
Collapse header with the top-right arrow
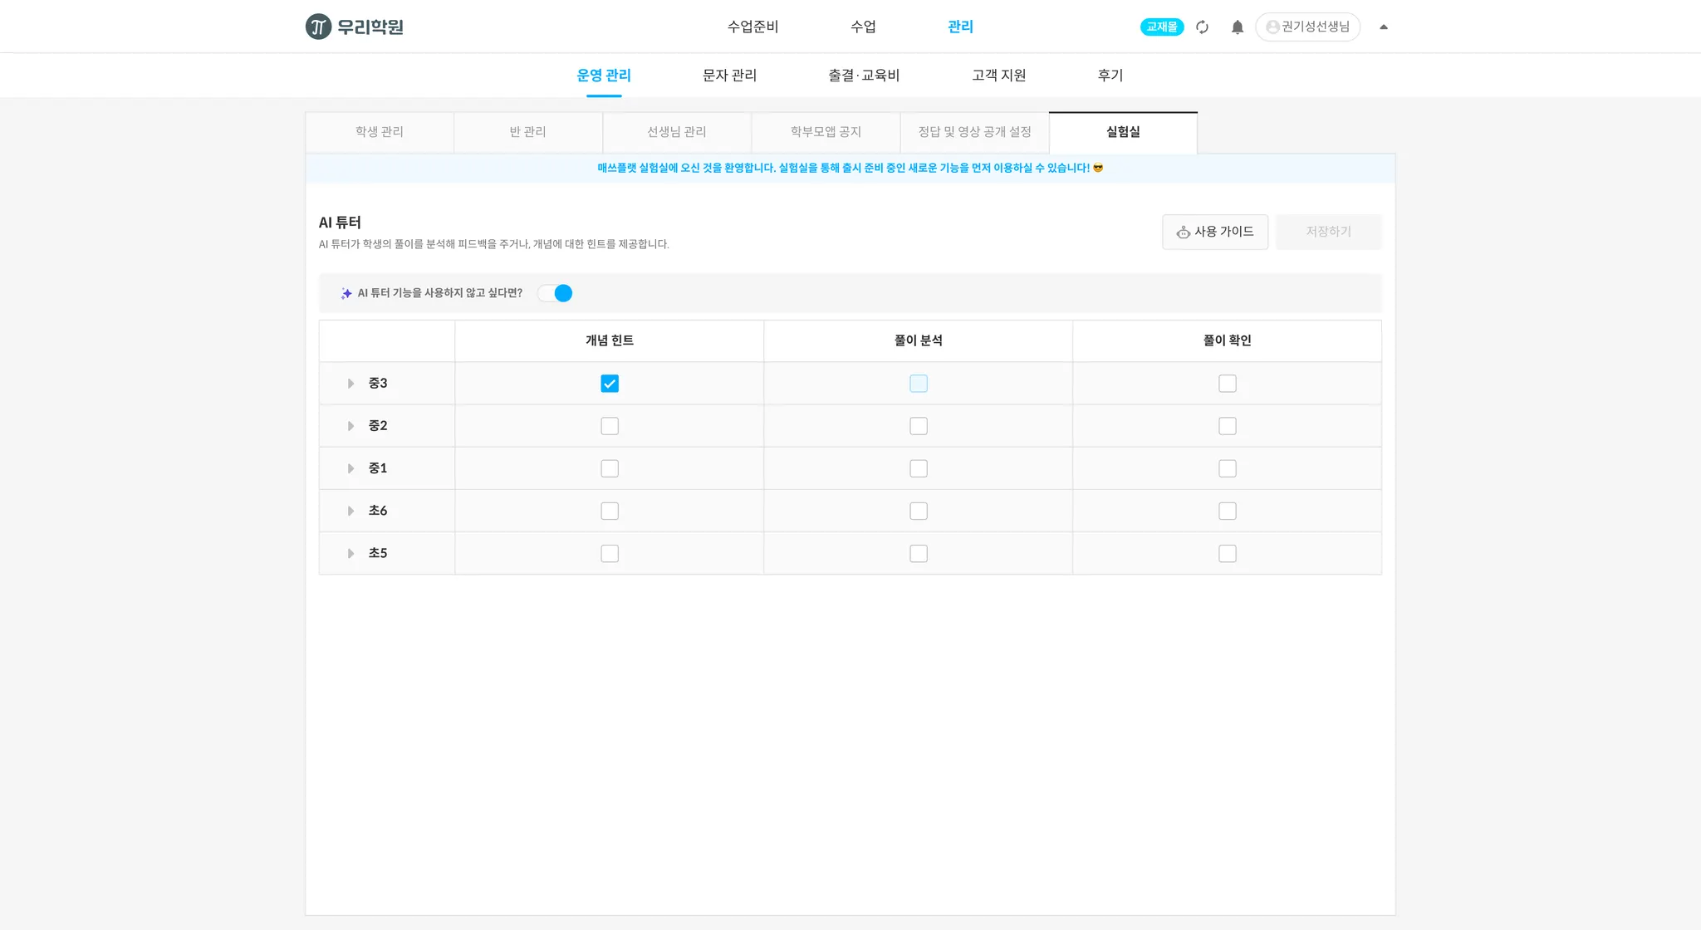(x=1384, y=27)
